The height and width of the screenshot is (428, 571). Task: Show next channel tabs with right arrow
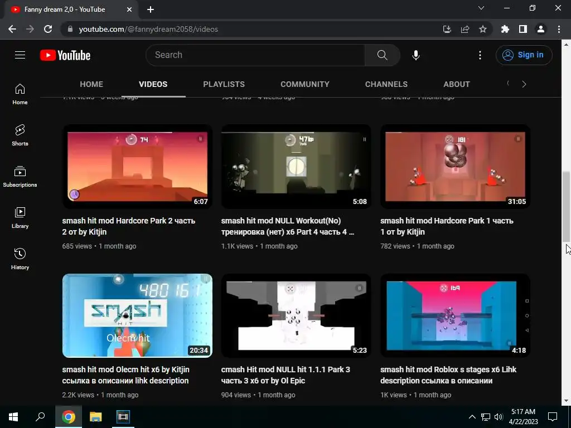click(x=524, y=84)
